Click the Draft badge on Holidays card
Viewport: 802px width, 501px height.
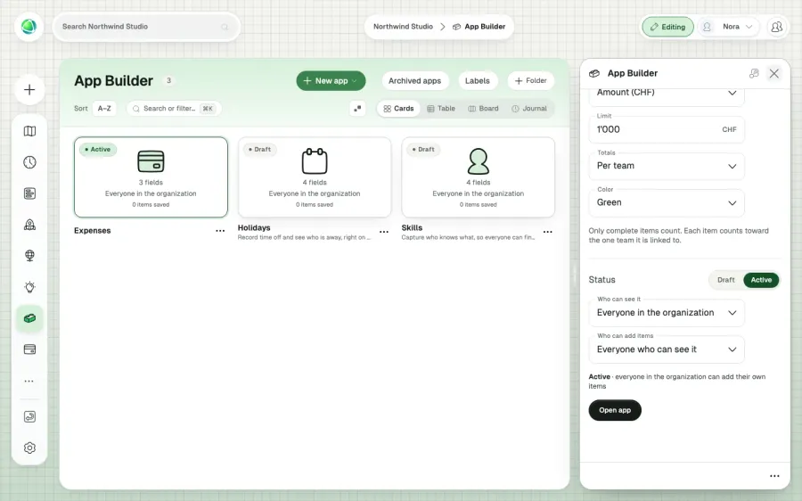(260, 150)
